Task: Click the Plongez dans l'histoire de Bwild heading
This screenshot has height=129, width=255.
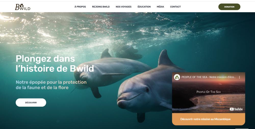Action: click(x=55, y=63)
